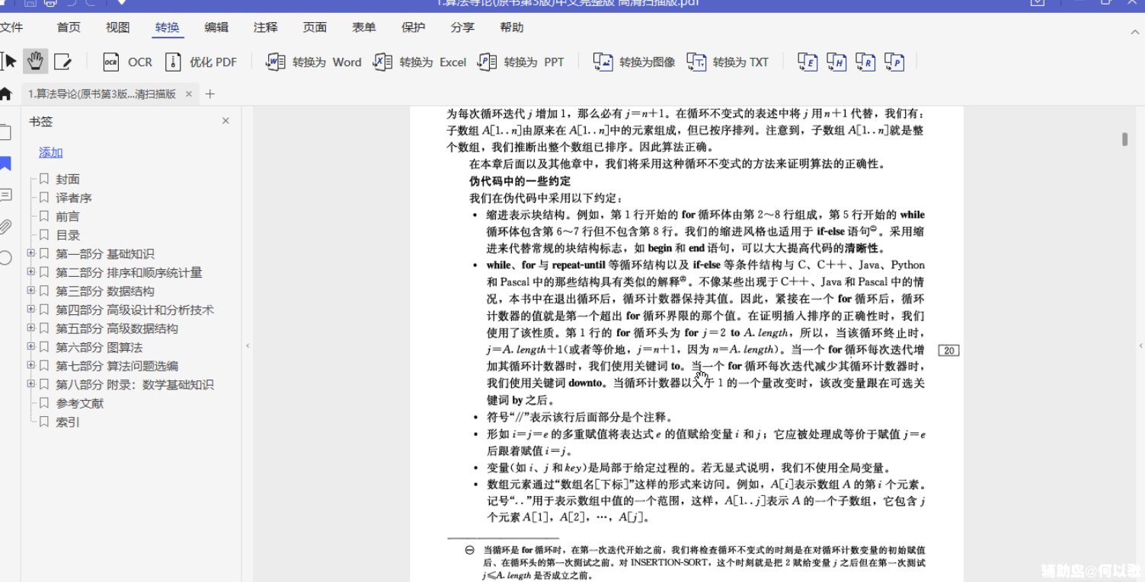Click 转换为图像 convert to image
This screenshot has width=1145, height=582.
click(634, 62)
